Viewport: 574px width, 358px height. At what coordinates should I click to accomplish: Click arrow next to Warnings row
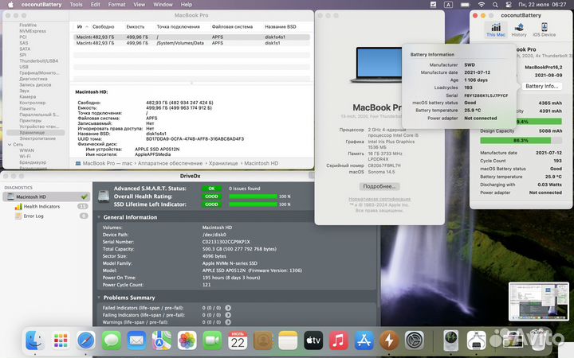[228, 322]
